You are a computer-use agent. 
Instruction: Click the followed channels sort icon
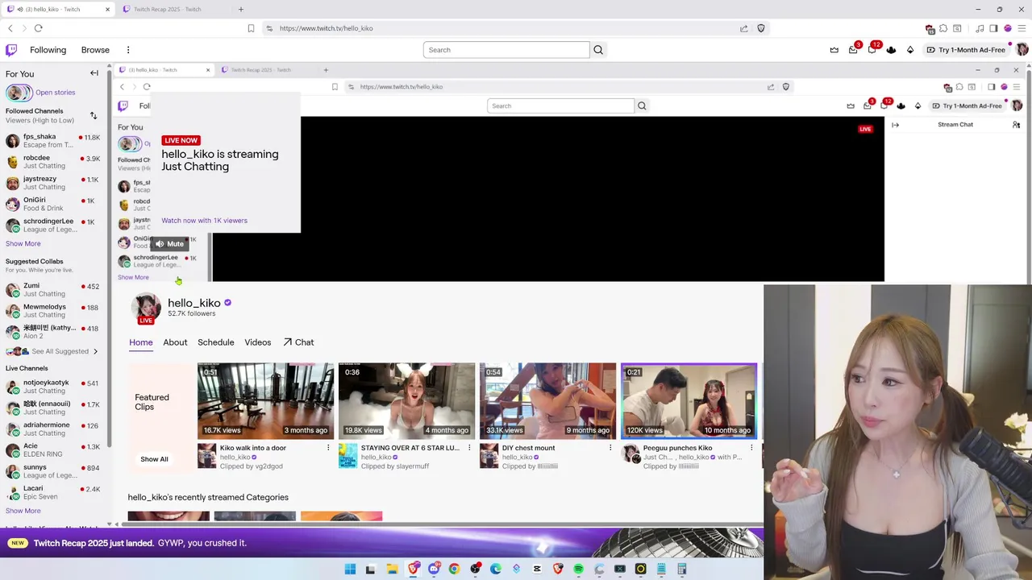coord(94,115)
